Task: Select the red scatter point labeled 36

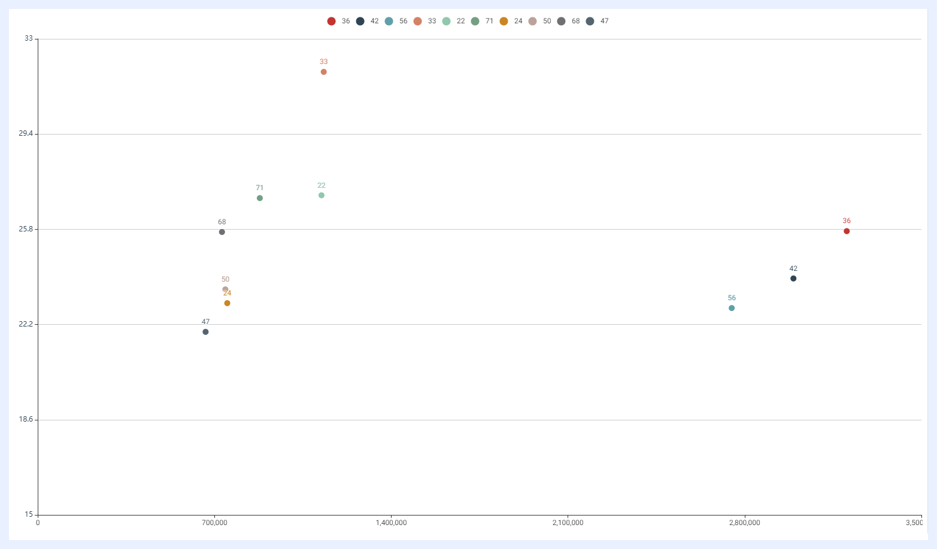Action: coord(847,231)
